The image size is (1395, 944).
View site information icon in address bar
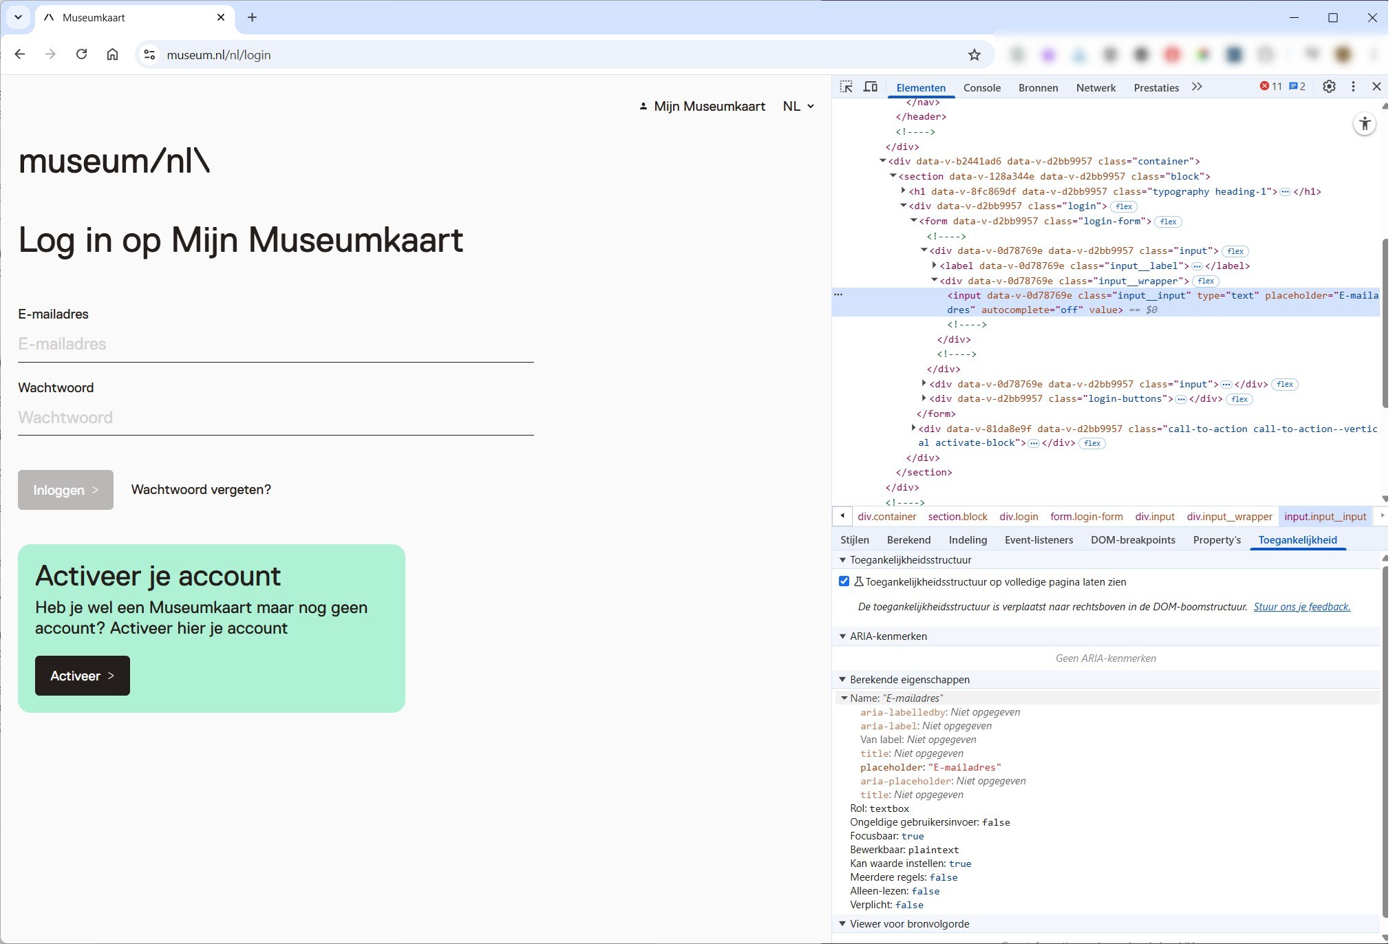[x=149, y=55]
